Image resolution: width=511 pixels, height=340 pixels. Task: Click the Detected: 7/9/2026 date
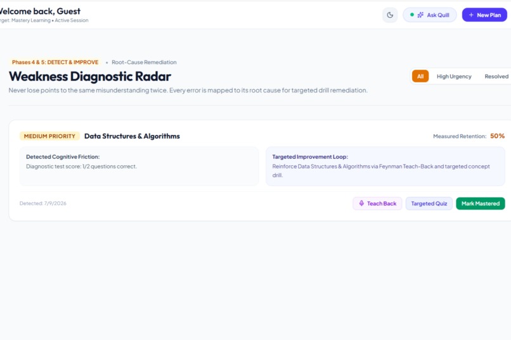pos(43,203)
